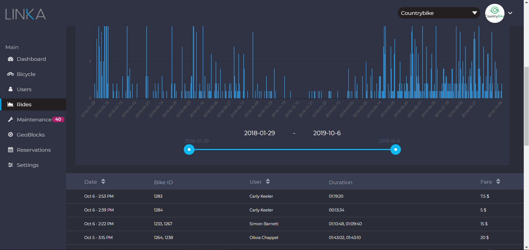Click the date range slider track

click(x=292, y=150)
